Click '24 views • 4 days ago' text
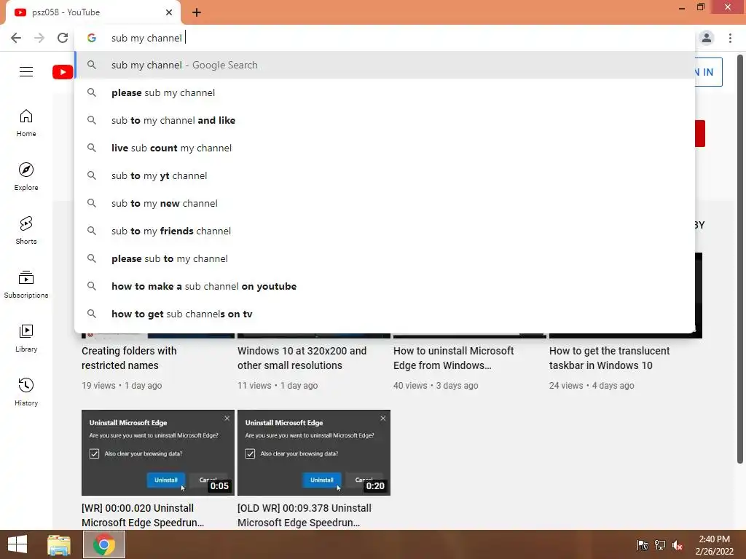This screenshot has width=746, height=559. coord(592,386)
